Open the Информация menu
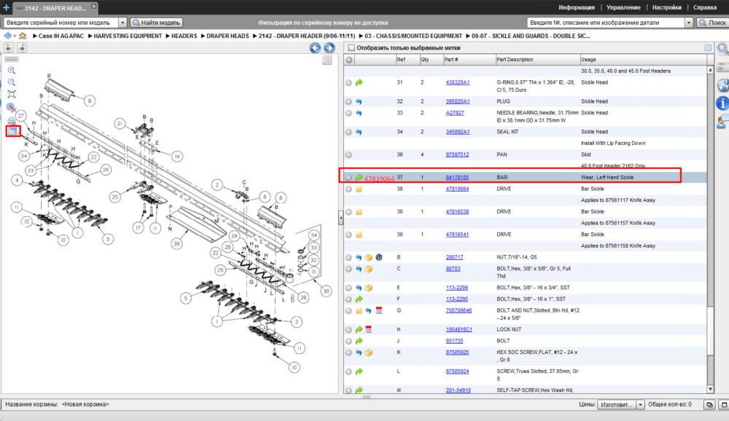The height and width of the screenshot is (421, 729). pos(577,7)
